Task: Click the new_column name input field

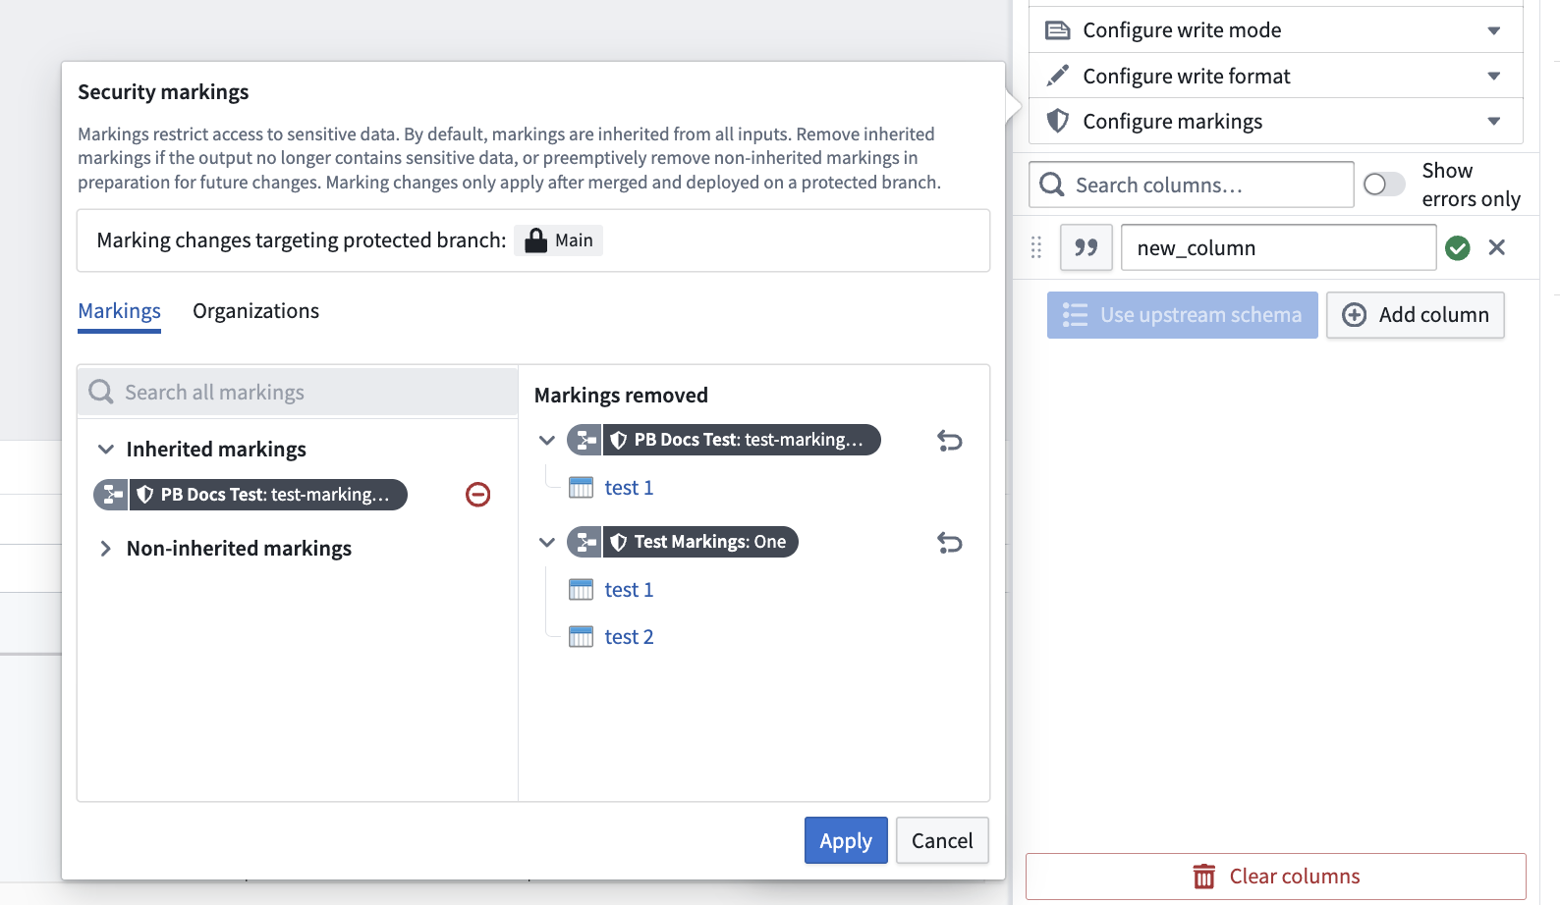Action: (x=1279, y=247)
